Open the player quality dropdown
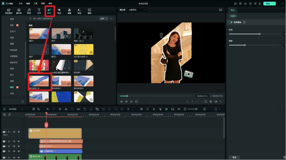 (x=137, y=10)
